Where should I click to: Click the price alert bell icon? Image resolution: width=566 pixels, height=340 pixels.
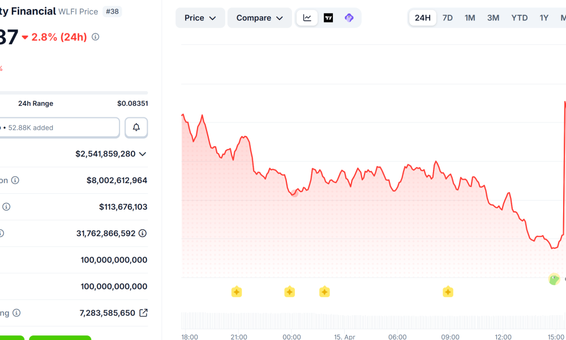tap(136, 127)
